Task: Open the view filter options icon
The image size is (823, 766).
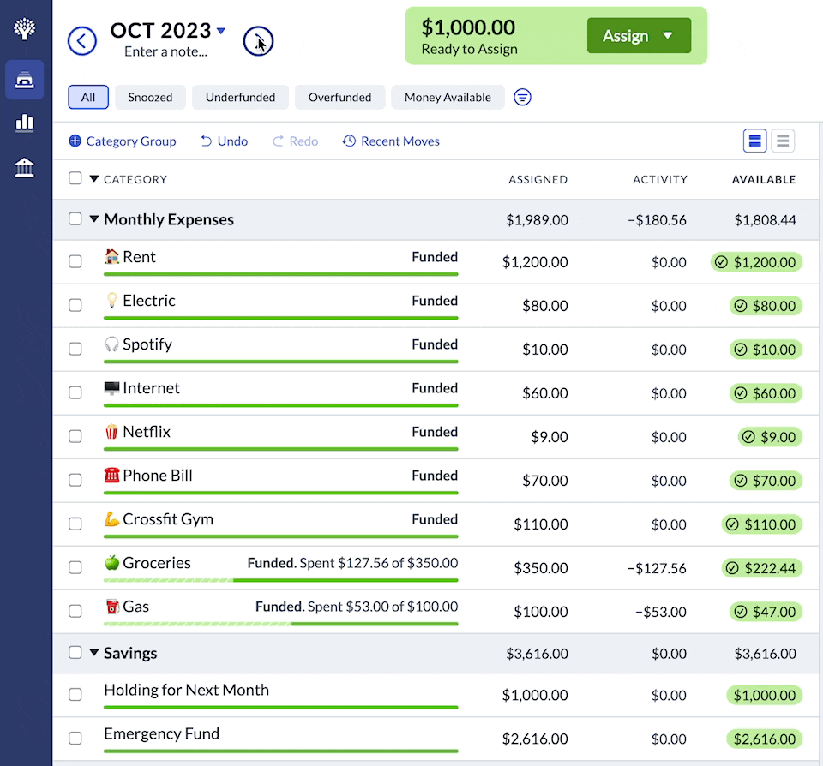Action: [522, 97]
